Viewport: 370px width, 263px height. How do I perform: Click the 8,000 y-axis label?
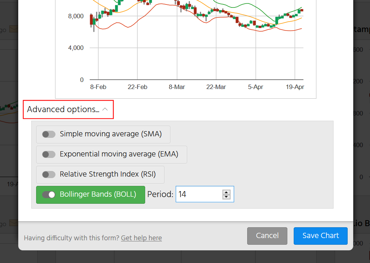[x=76, y=16]
